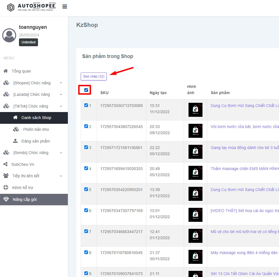Uncheck the select-all checkbox in table header
The image size is (279, 277).
coord(86,90)
